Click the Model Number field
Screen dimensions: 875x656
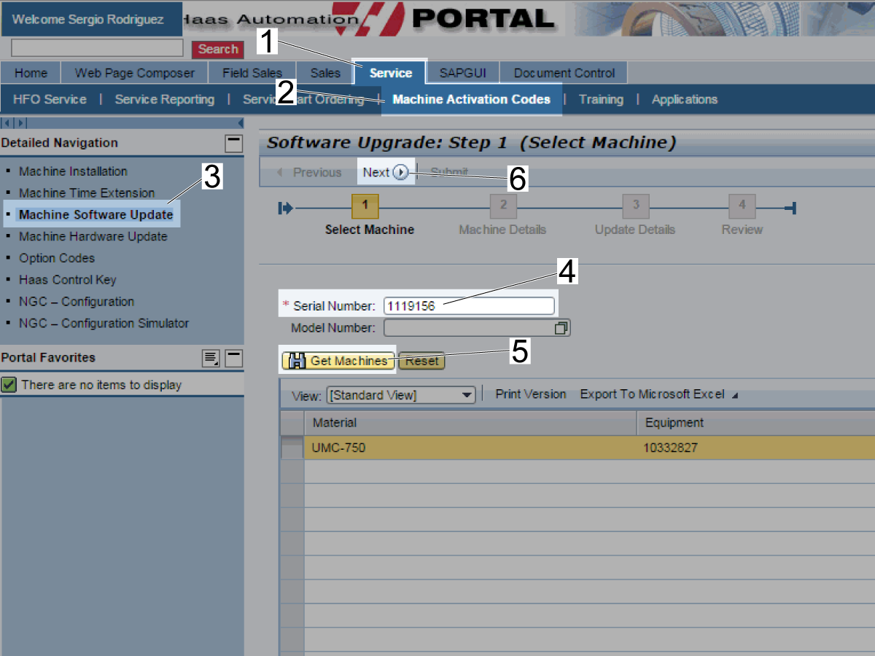[469, 328]
